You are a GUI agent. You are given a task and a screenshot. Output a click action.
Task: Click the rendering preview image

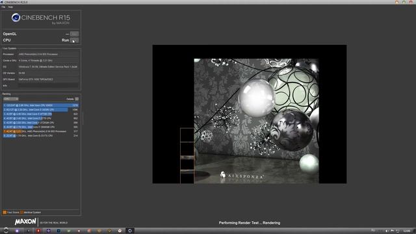tap(250, 114)
